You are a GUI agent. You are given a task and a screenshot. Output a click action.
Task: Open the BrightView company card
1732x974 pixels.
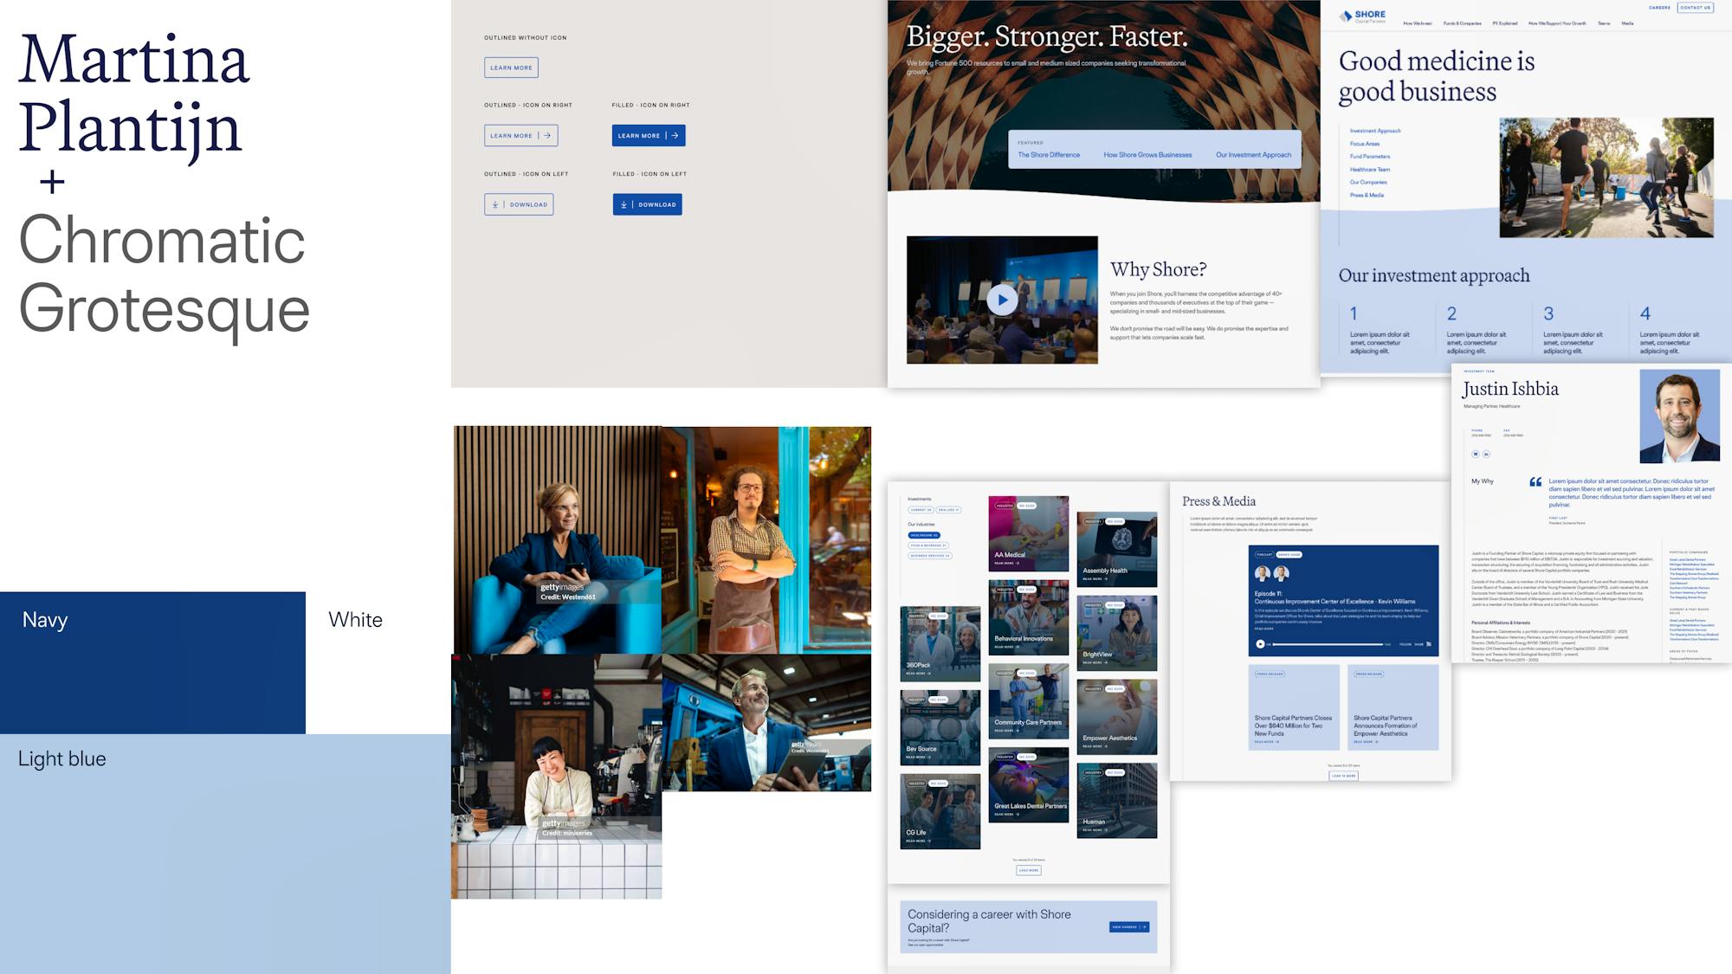click(1117, 633)
